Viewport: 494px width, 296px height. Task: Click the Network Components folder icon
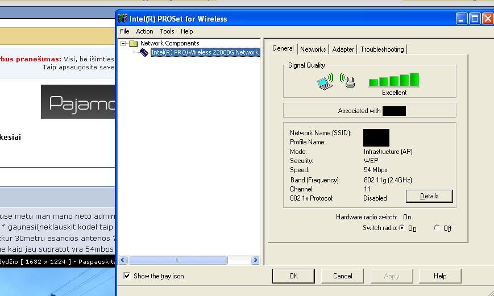[134, 43]
